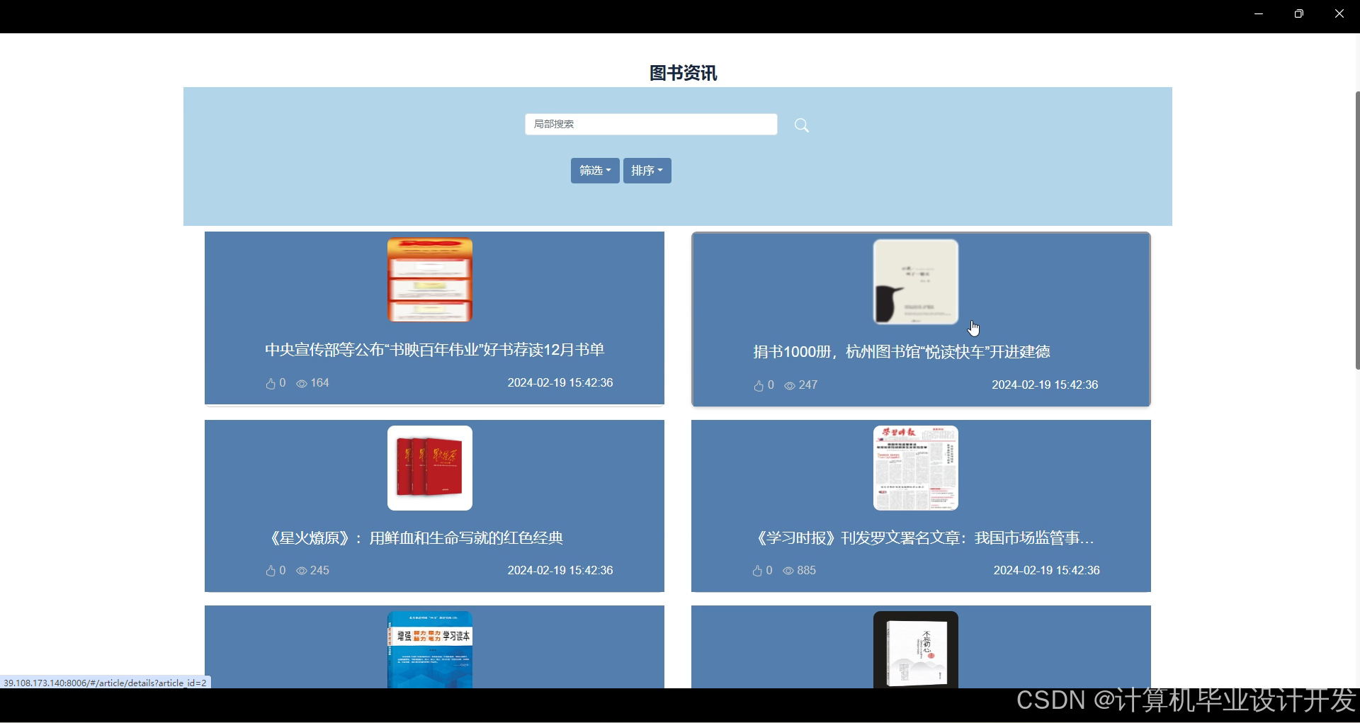Open the 排序 dropdown

click(x=647, y=171)
